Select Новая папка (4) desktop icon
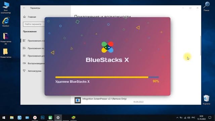Screen dimensions: 215x121 pos(6,39)
